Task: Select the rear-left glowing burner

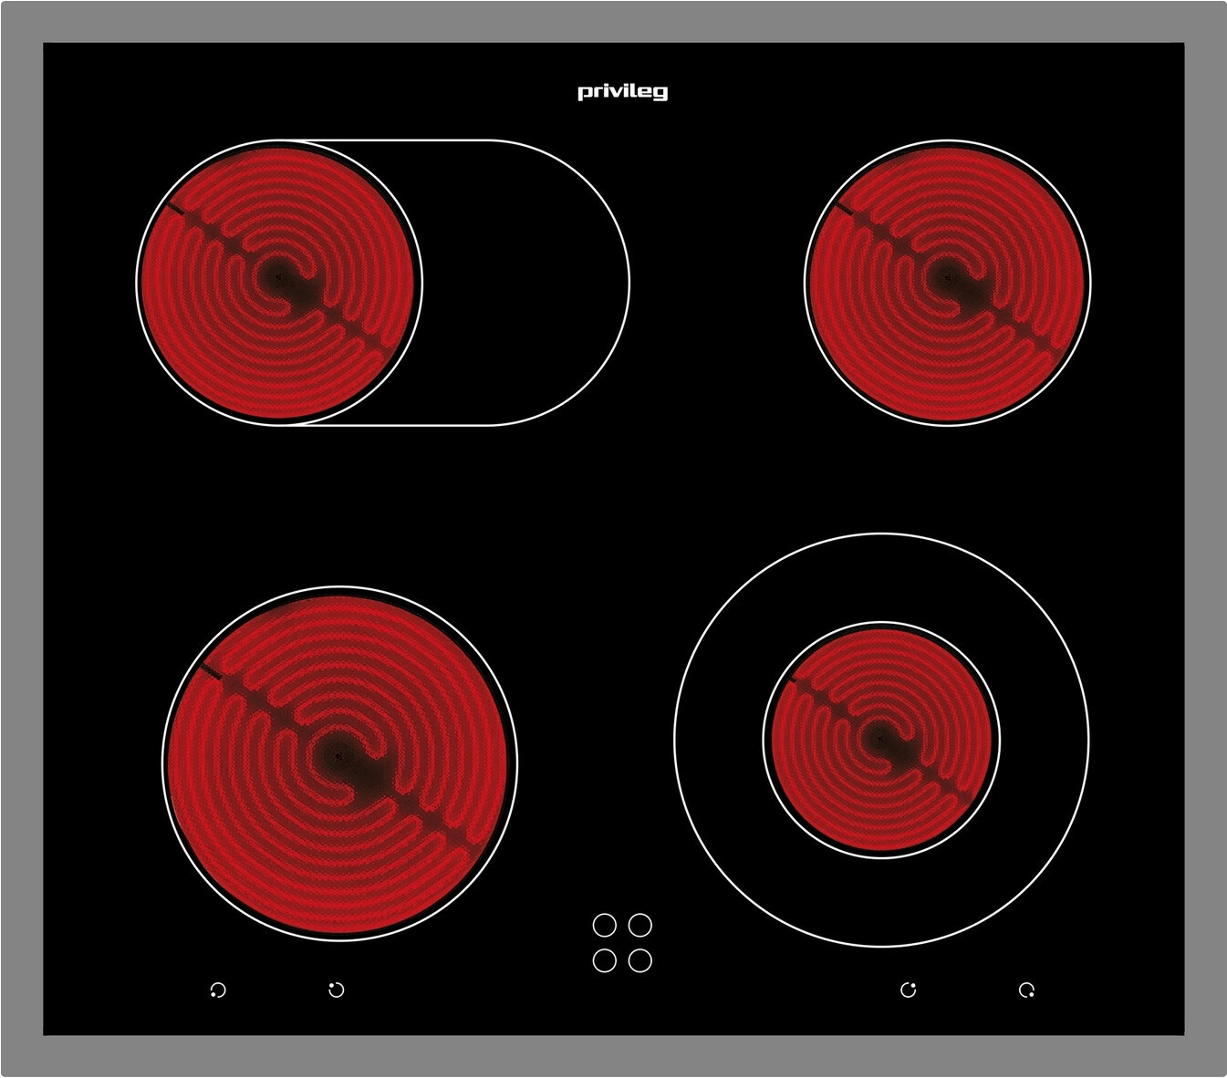Action: click(x=278, y=282)
